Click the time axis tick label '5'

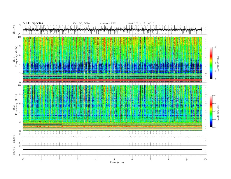click(114, 159)
